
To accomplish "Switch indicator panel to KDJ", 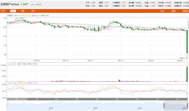I will (x=37, y=99).
